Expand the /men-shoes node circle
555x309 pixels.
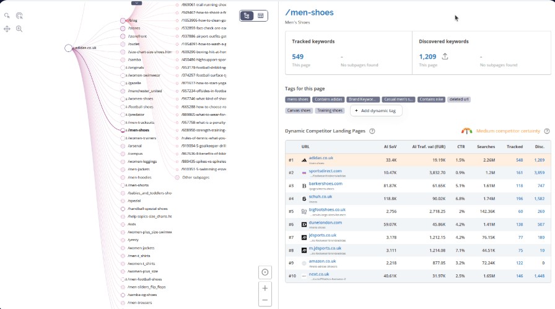pyautogui.click(x=123, y=130)
